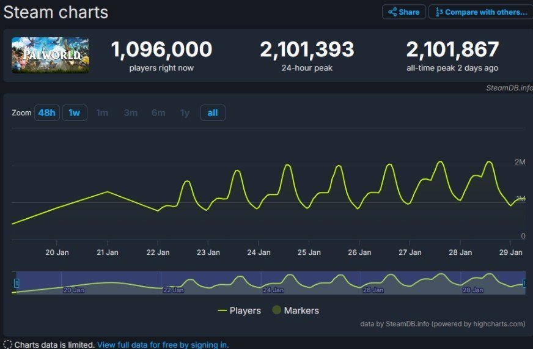Viewport: 533px width, 349px height.
Task: Open the Share button
Action: coord(404,12)
